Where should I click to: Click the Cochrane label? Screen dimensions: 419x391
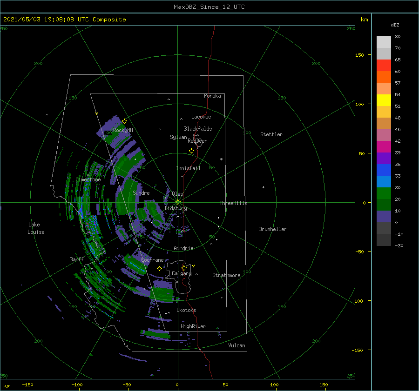[x=152, y=260]
